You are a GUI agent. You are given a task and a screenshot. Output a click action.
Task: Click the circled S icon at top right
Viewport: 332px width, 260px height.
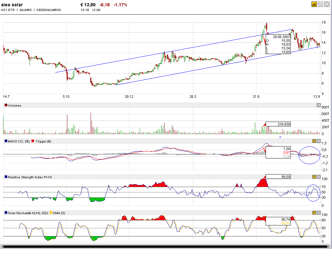pyautogui.click(x=327, y=4)
